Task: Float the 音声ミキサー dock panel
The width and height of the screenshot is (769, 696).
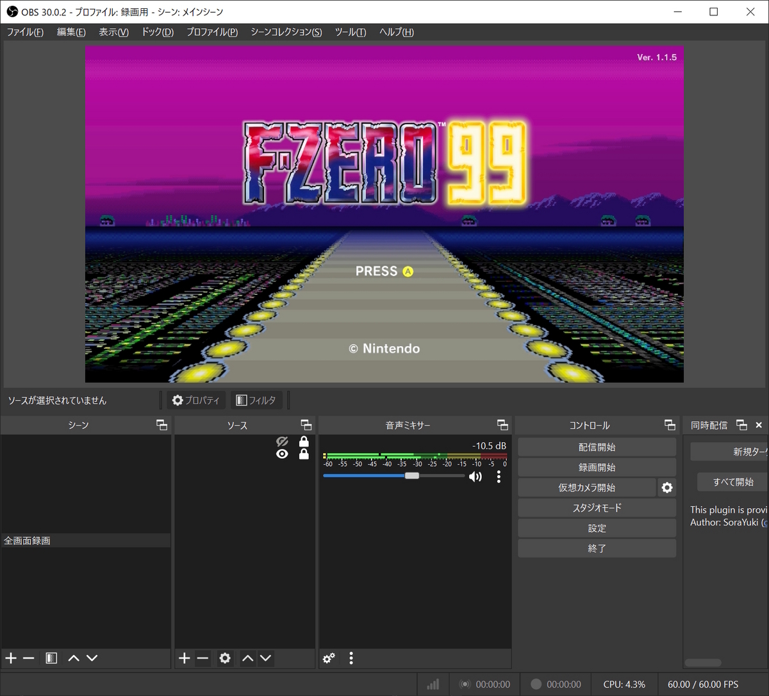Action: [502, 425]
